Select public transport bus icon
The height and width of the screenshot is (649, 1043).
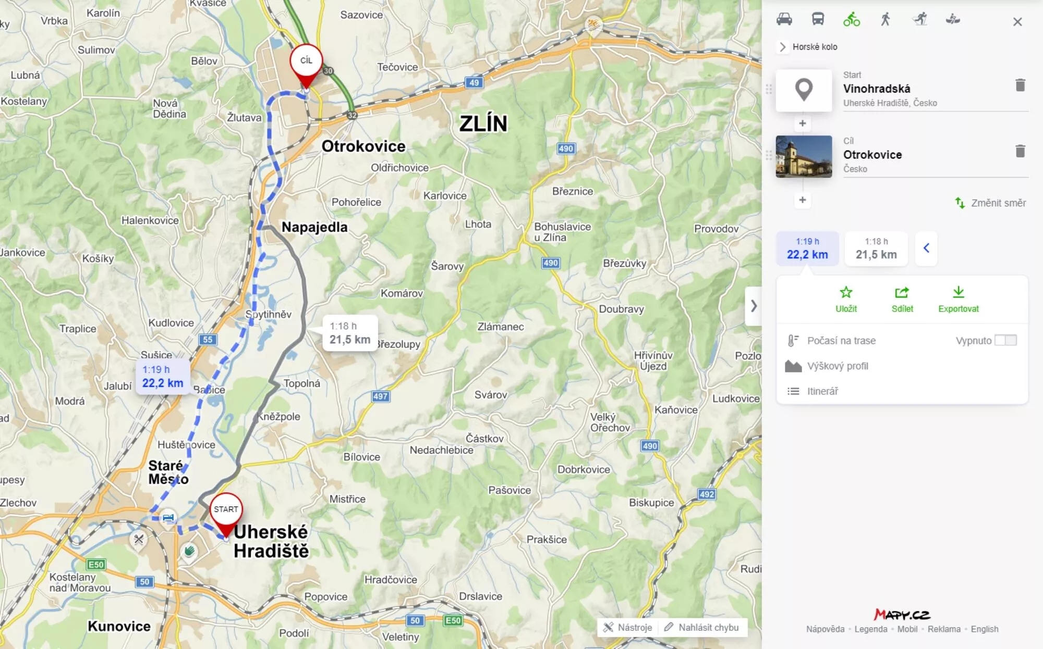pyautogui.click(x=818, y=19)
